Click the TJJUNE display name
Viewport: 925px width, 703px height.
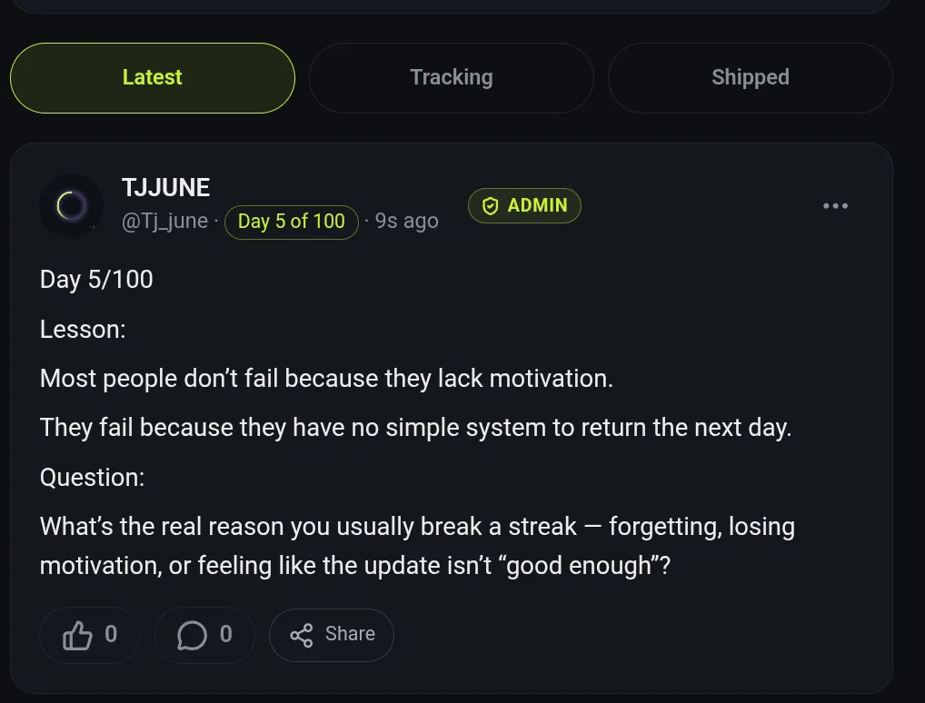[165, 187]
